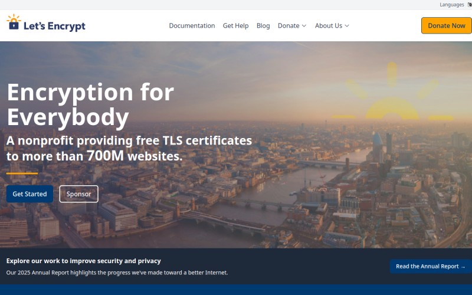This screenshot has width=472, height=295.
Task: Click the Sponsor button
Action: (x=78, y=194)
